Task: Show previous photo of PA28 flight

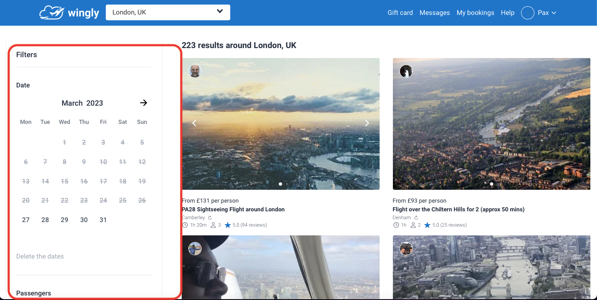Action: click(194, 123)
